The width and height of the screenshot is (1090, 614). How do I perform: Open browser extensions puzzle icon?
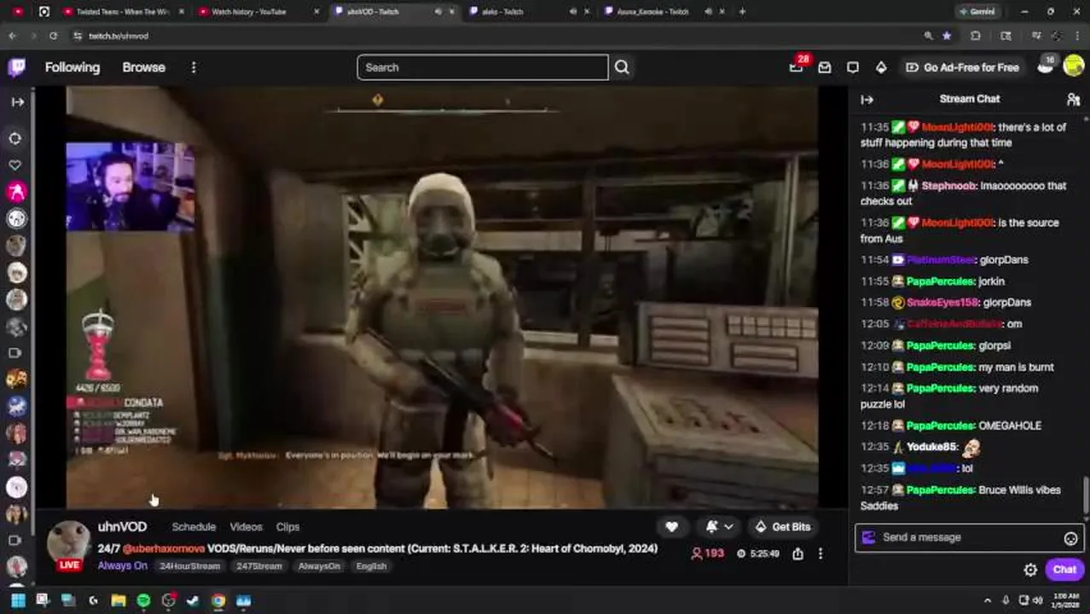(976, 36)
